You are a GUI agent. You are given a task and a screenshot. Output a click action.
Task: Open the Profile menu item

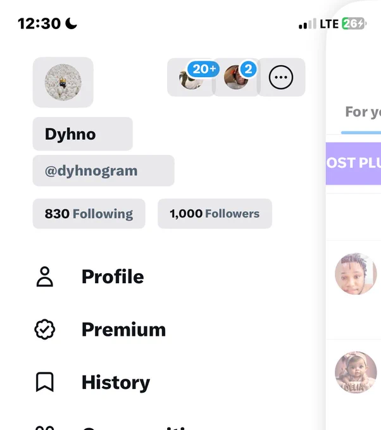pyautogui.click(x=113, y=276)
